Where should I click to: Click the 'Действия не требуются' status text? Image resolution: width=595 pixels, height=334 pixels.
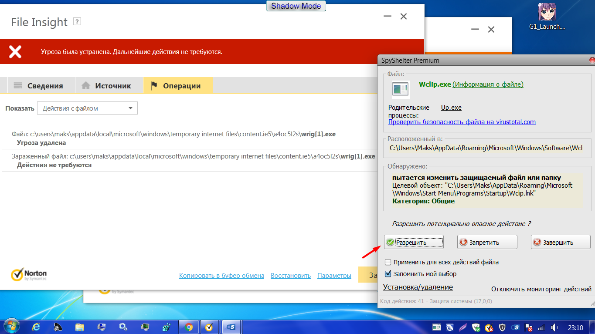coord(54,165)
